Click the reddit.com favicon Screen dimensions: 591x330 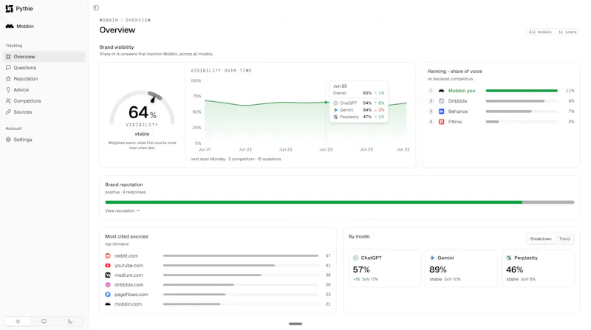tap(108, 255)
